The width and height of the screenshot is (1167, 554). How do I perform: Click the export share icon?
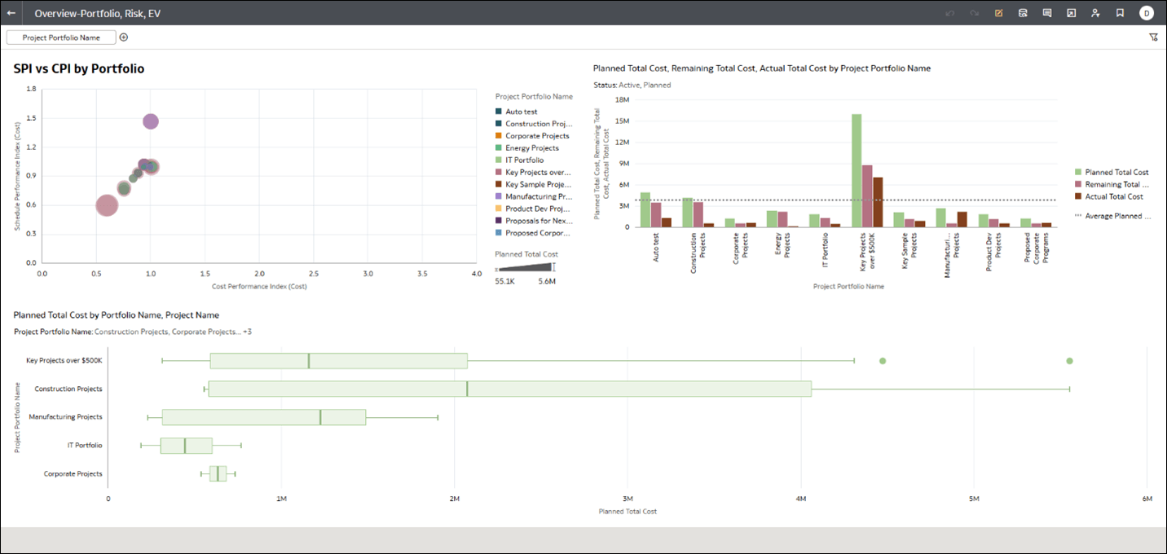1072,13
